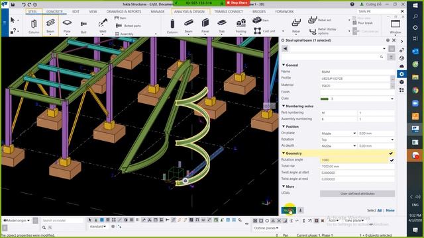Viewport: 424px width, 238px height.
Task: Click the help icon in property pane header
Action: tap(388, 40)
